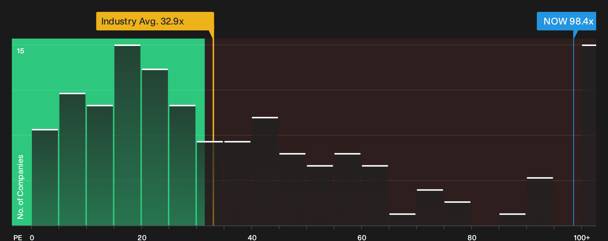The height and width of the screenshot is (241, 608).
Task: Click the histogram bar at PE 5-10
Action: [x=72, y=159]
